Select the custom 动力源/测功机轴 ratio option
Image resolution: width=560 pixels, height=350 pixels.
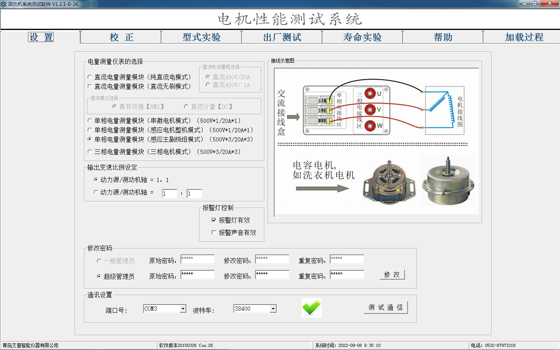tap(96, 192)
